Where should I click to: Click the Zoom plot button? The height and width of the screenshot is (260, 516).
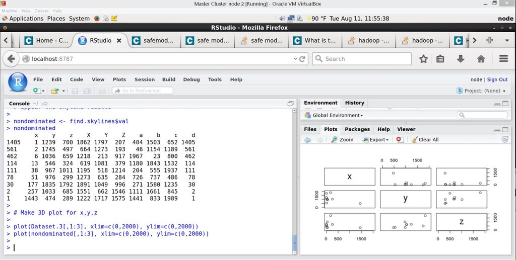(342, 139)
